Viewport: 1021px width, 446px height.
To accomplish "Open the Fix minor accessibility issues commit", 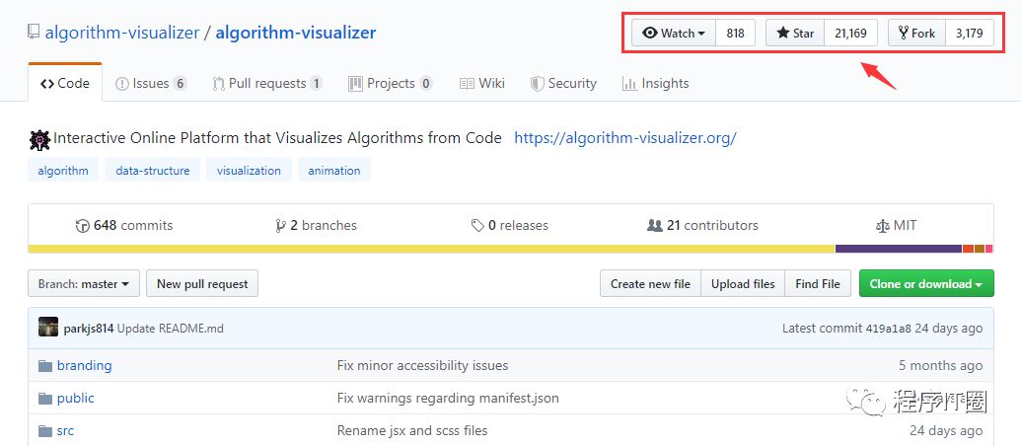I will (x=422, y=365).
